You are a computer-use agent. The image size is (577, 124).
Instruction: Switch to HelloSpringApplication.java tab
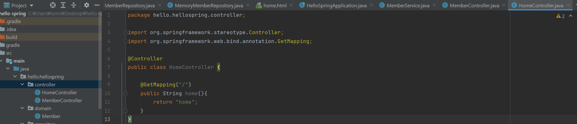point(336,5)
